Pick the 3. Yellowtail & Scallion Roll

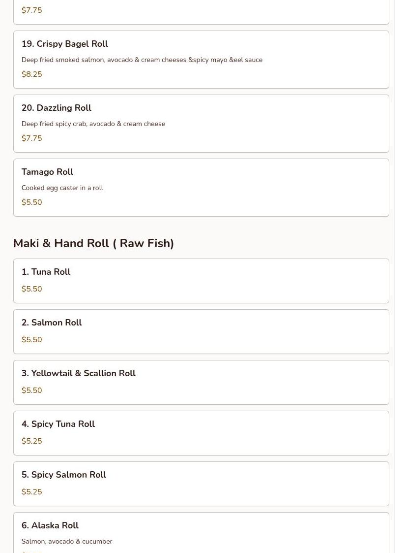pyautogui.click(x=201, y=382)
